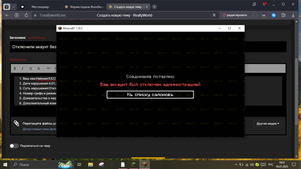Click the f.reallyworld.me address field
This screenshot has height=169, width=301.
(x=53, y=15)
